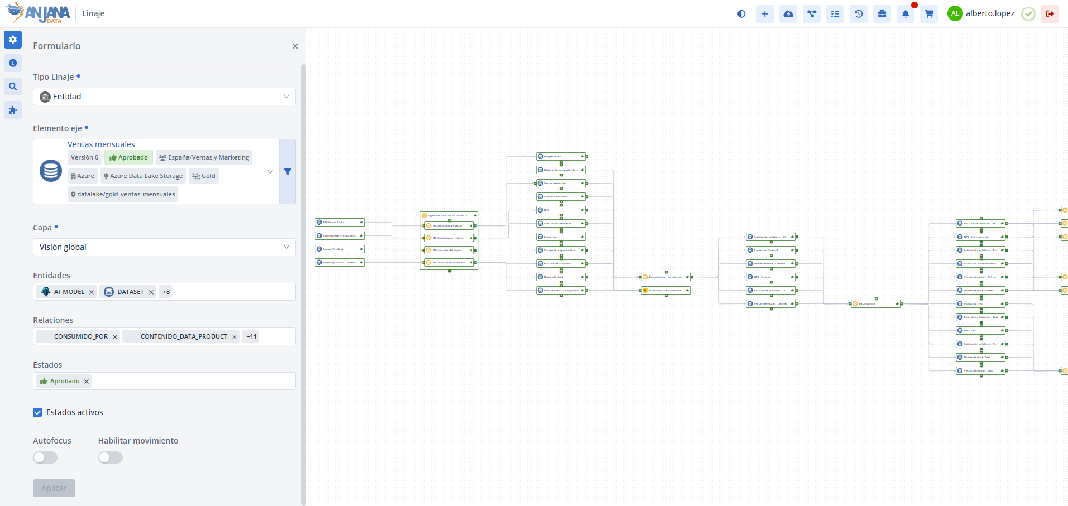The width and height of the screenshot is (1068, 506).
Task: Open the info tab in left sidebar
Action: click(13, 63)
